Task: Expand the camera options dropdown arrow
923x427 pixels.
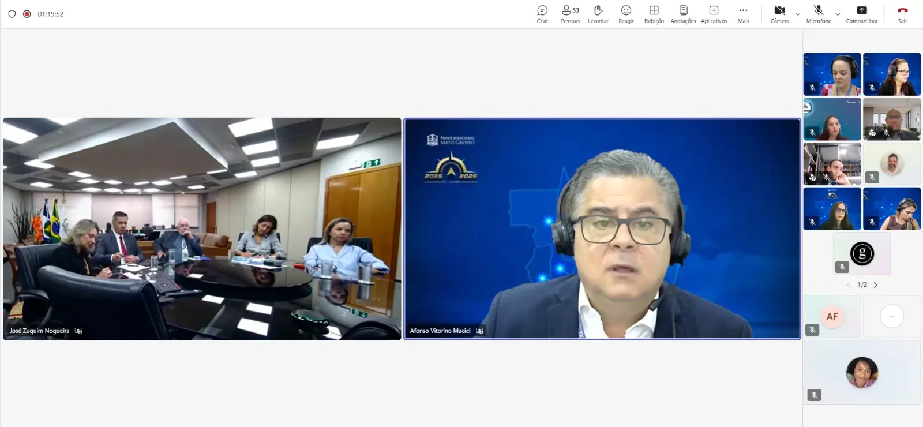Action: (x=798, y=14)
